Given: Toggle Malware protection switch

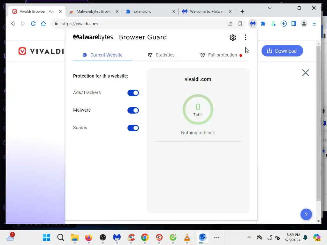Looking at the screenshot, I should [x=133, y=110].
